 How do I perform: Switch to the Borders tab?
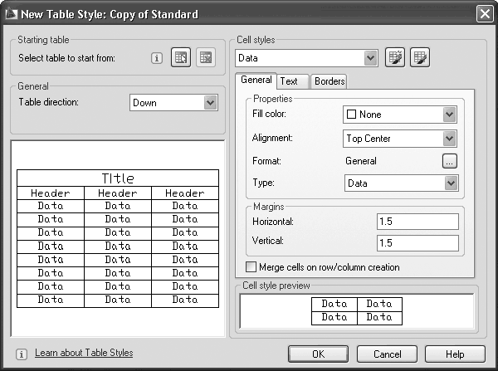tap(330, 81)
